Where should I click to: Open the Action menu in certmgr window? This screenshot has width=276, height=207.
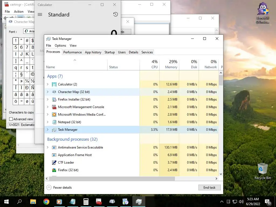19,12
